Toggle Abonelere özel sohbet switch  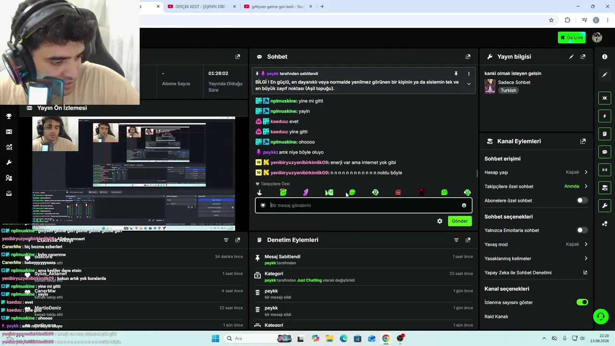pos(582,200)
